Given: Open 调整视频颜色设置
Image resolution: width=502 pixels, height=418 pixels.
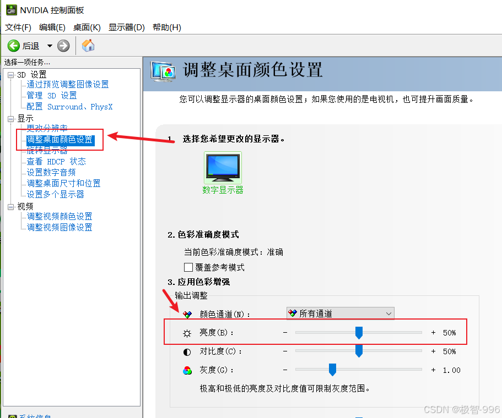Looking at the screenshot, I should click(x=60, y=216).
